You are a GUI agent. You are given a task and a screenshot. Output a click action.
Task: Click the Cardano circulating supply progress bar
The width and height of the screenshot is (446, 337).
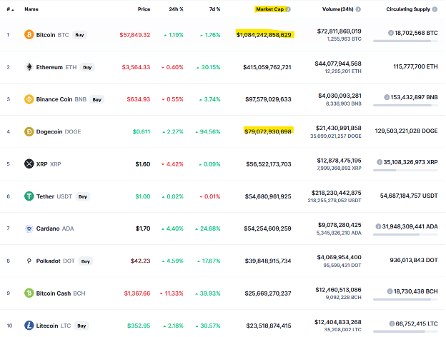point(405,234)
